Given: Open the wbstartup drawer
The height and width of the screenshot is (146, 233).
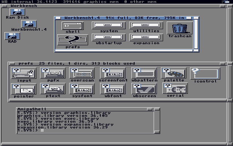Looking at the screenshot, I should pyautogui.click(x=108, y=37).
